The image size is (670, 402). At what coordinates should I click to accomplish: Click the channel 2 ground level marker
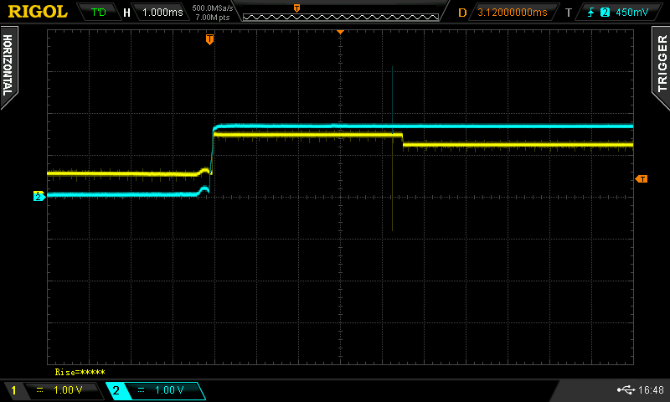pyautogui.click(x=39, y=197)
